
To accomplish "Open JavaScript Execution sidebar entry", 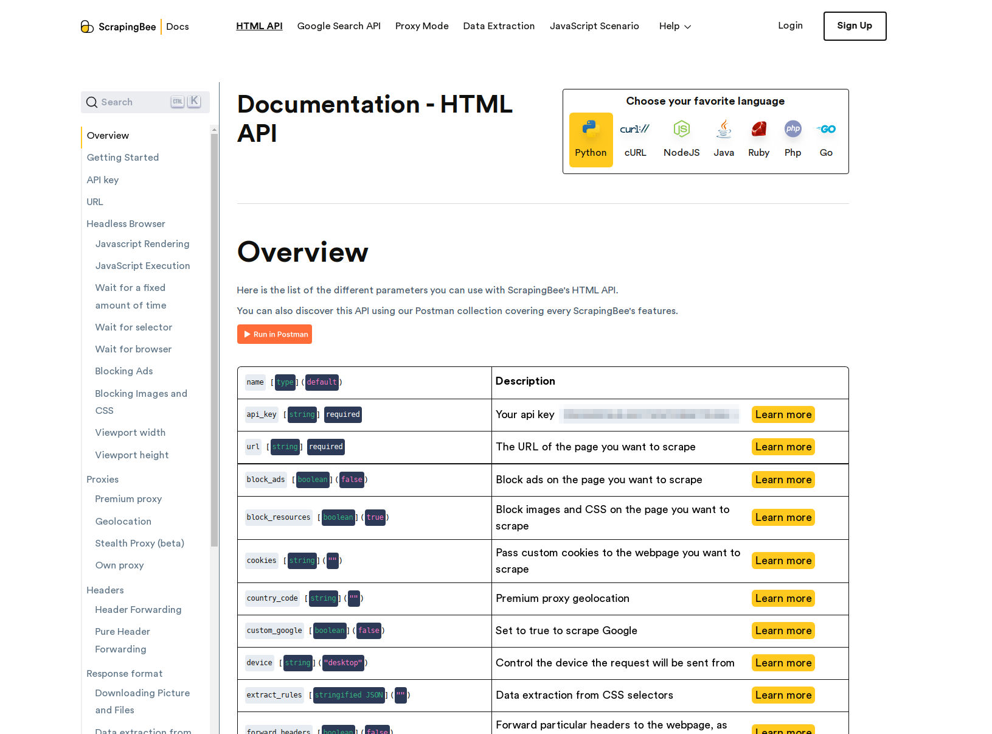I will tap(142, 266).
